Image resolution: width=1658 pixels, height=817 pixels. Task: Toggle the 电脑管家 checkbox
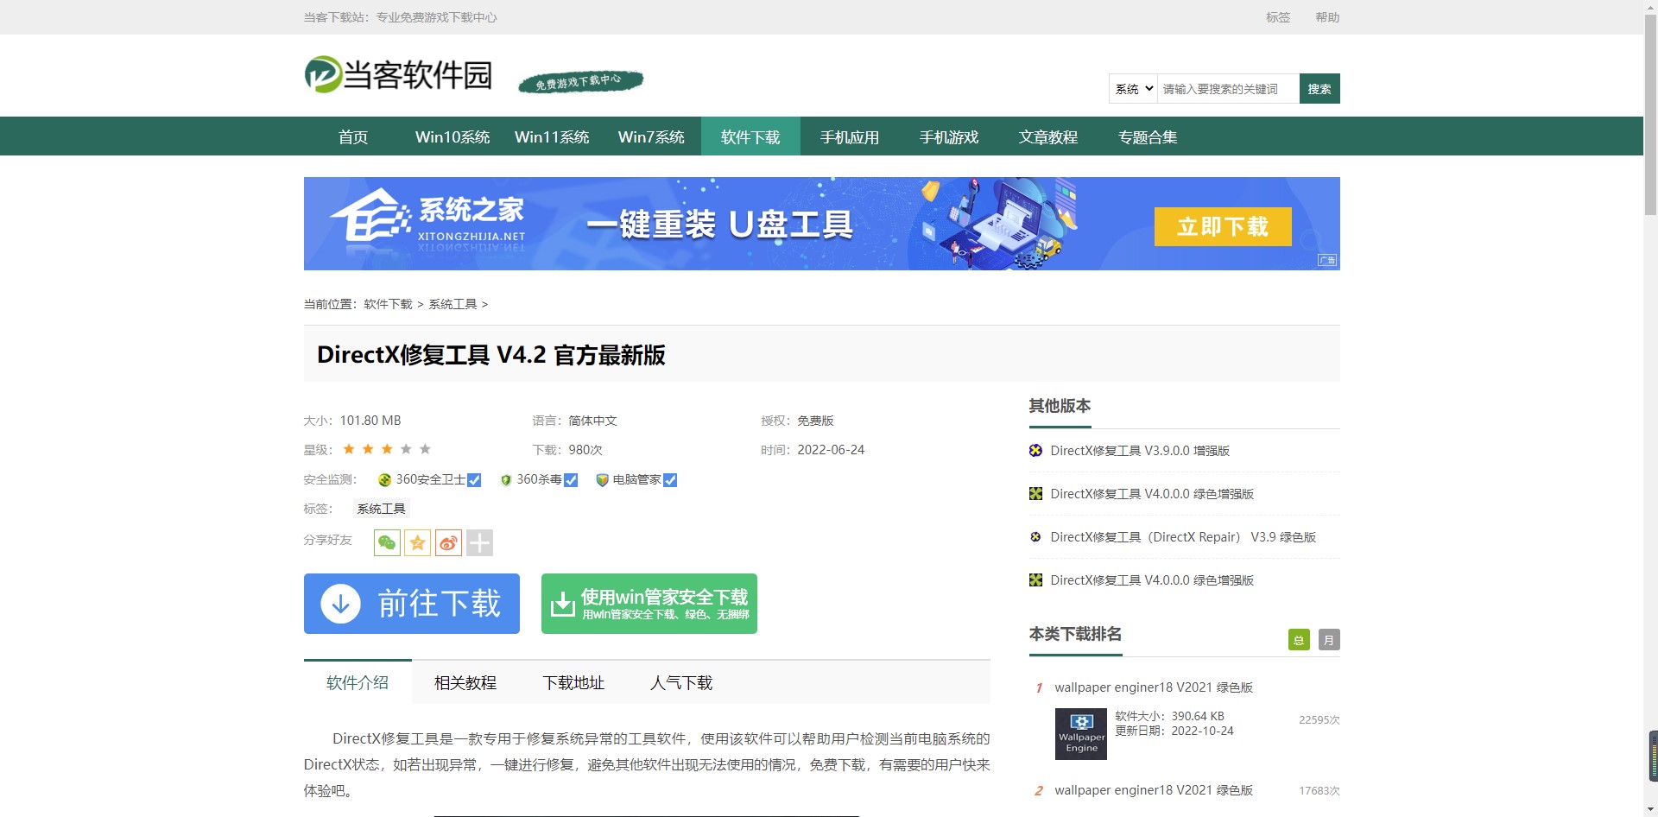coord(670,480)
